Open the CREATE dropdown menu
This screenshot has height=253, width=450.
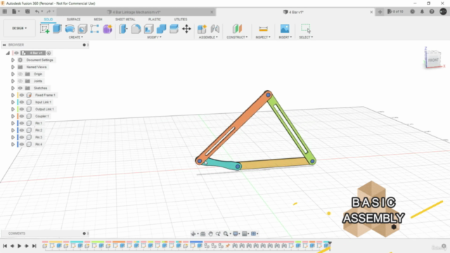click(76, 37)
